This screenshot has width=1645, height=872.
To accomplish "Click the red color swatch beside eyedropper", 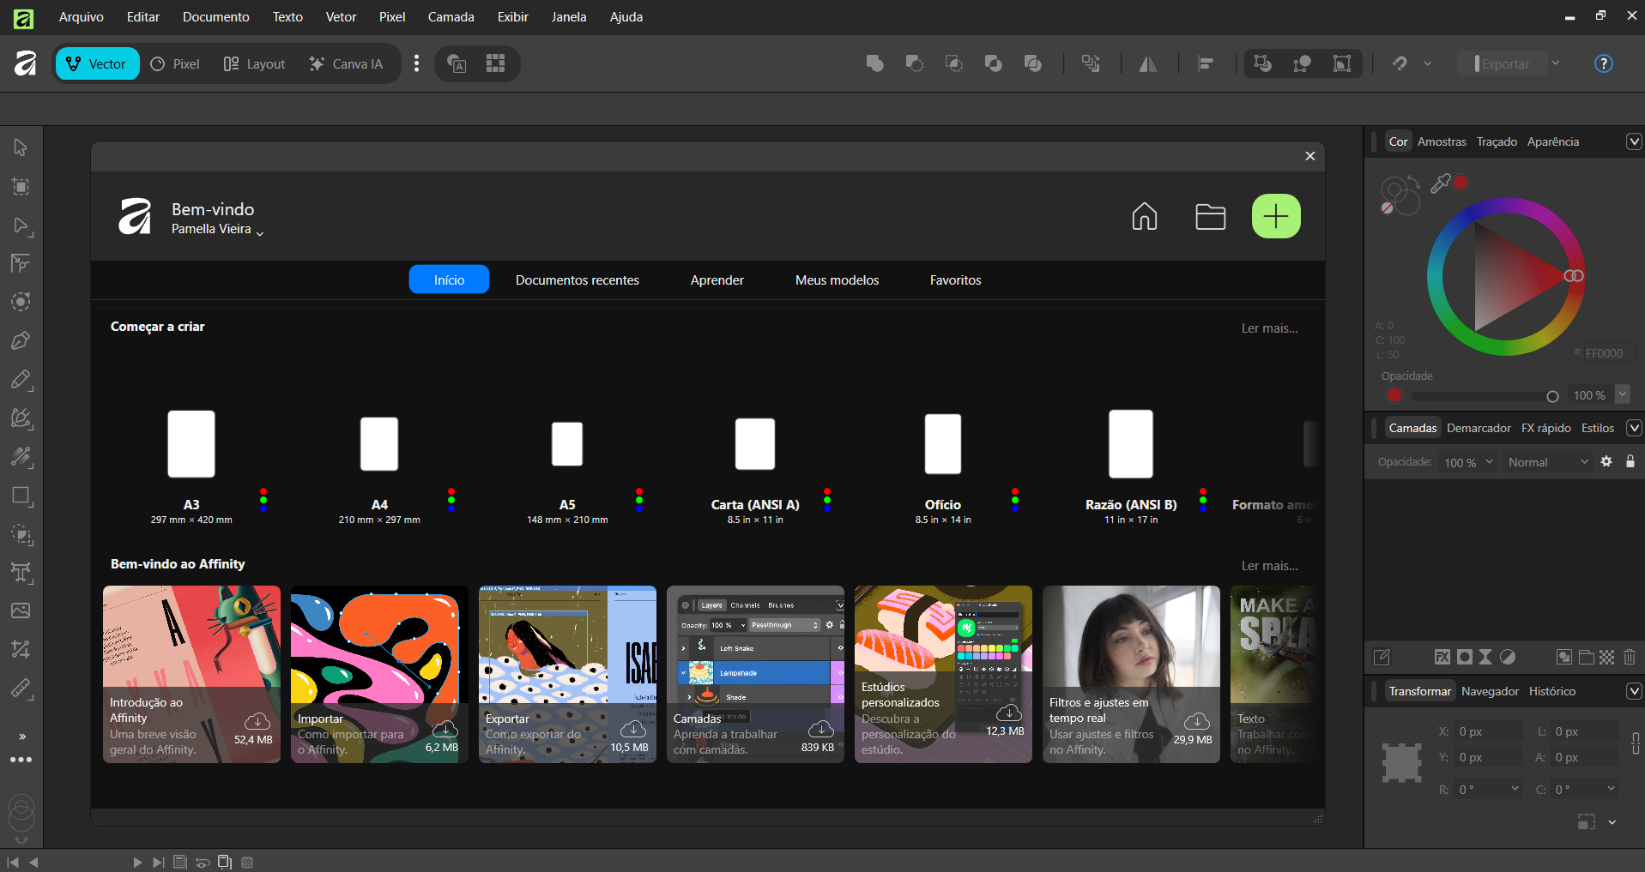I will 1461,183.
